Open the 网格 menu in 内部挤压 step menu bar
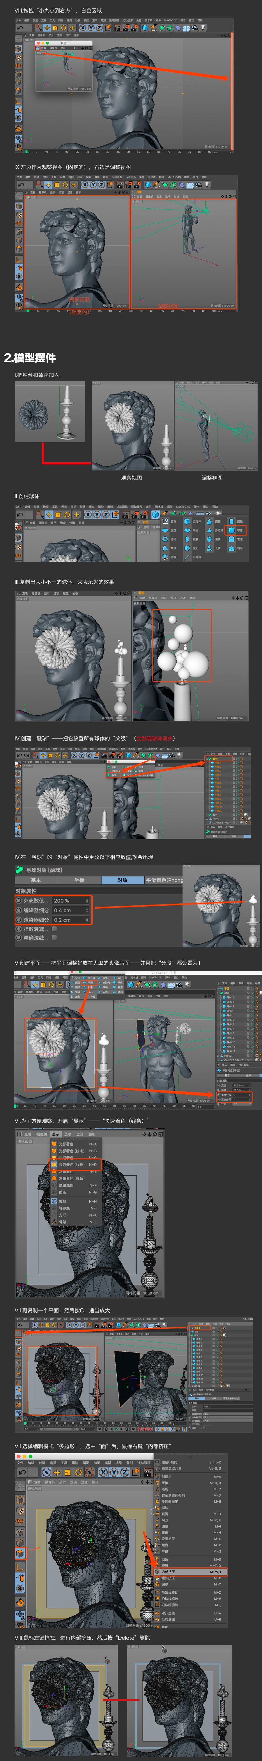The width and height of the screenshot is (262, 1761). tap(75, 1463)
